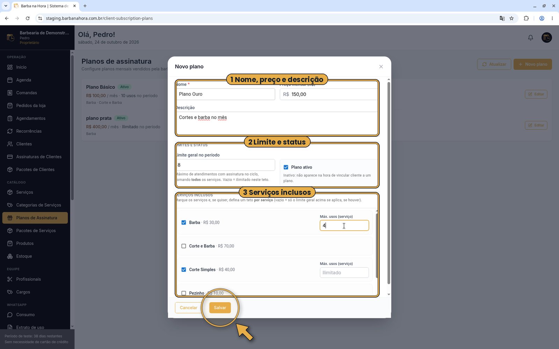The width and height of the screenshot is (559, 349).
Task: Open the browser extensions menu
Action: pos(526,18)
